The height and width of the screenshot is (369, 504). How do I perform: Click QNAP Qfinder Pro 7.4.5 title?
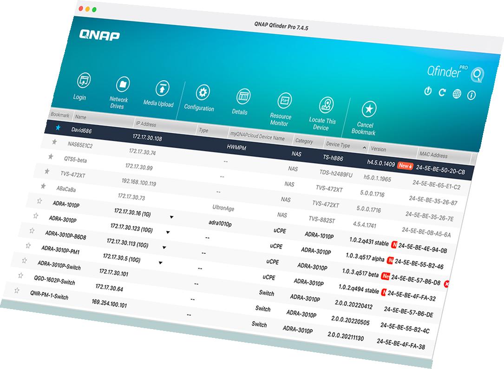point(281,26)
